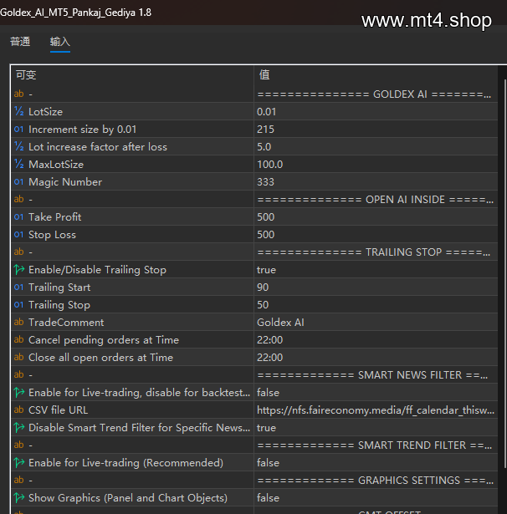Click the string icon of the SMART NEWS FILTER separator row

18,374
